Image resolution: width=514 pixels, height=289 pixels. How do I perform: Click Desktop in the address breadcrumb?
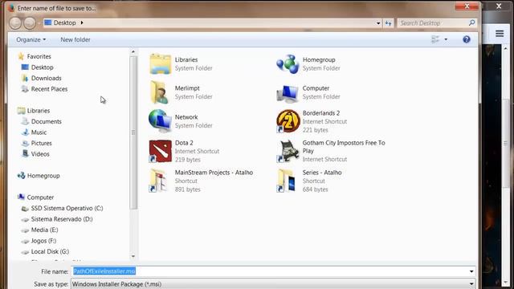[x=64, y=22]
